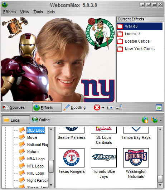This screenshot has height=190, width=165.
Task: Select the Local effects button
Action: pyautogui.click(x=16, y=120)
